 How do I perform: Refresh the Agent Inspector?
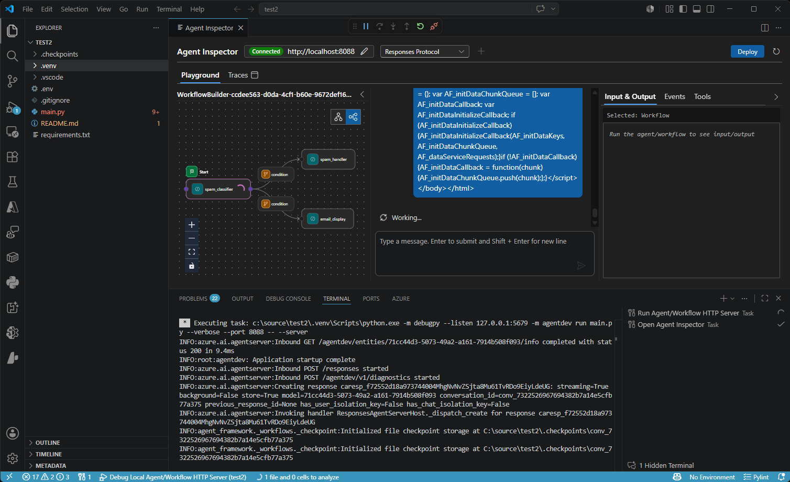(x=776, y=51)
